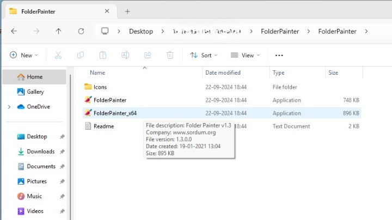Click the pin icon beside Music
392x220 pixels.
tap(62, 196)
